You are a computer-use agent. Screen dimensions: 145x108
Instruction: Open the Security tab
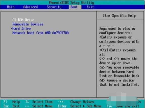(x=54, y=7)
